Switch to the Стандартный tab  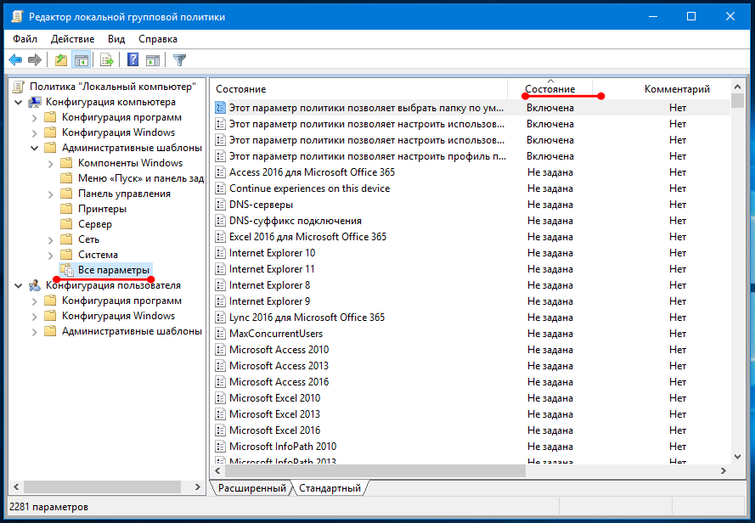(x=330, y=488)
